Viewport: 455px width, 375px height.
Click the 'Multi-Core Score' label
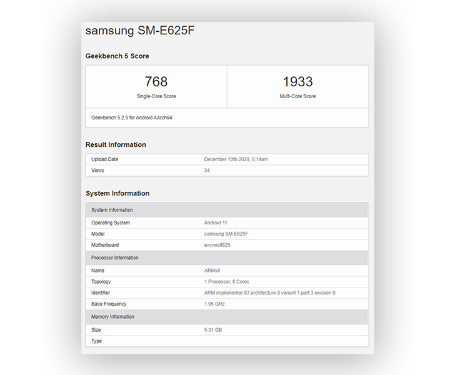click(297, 96)
